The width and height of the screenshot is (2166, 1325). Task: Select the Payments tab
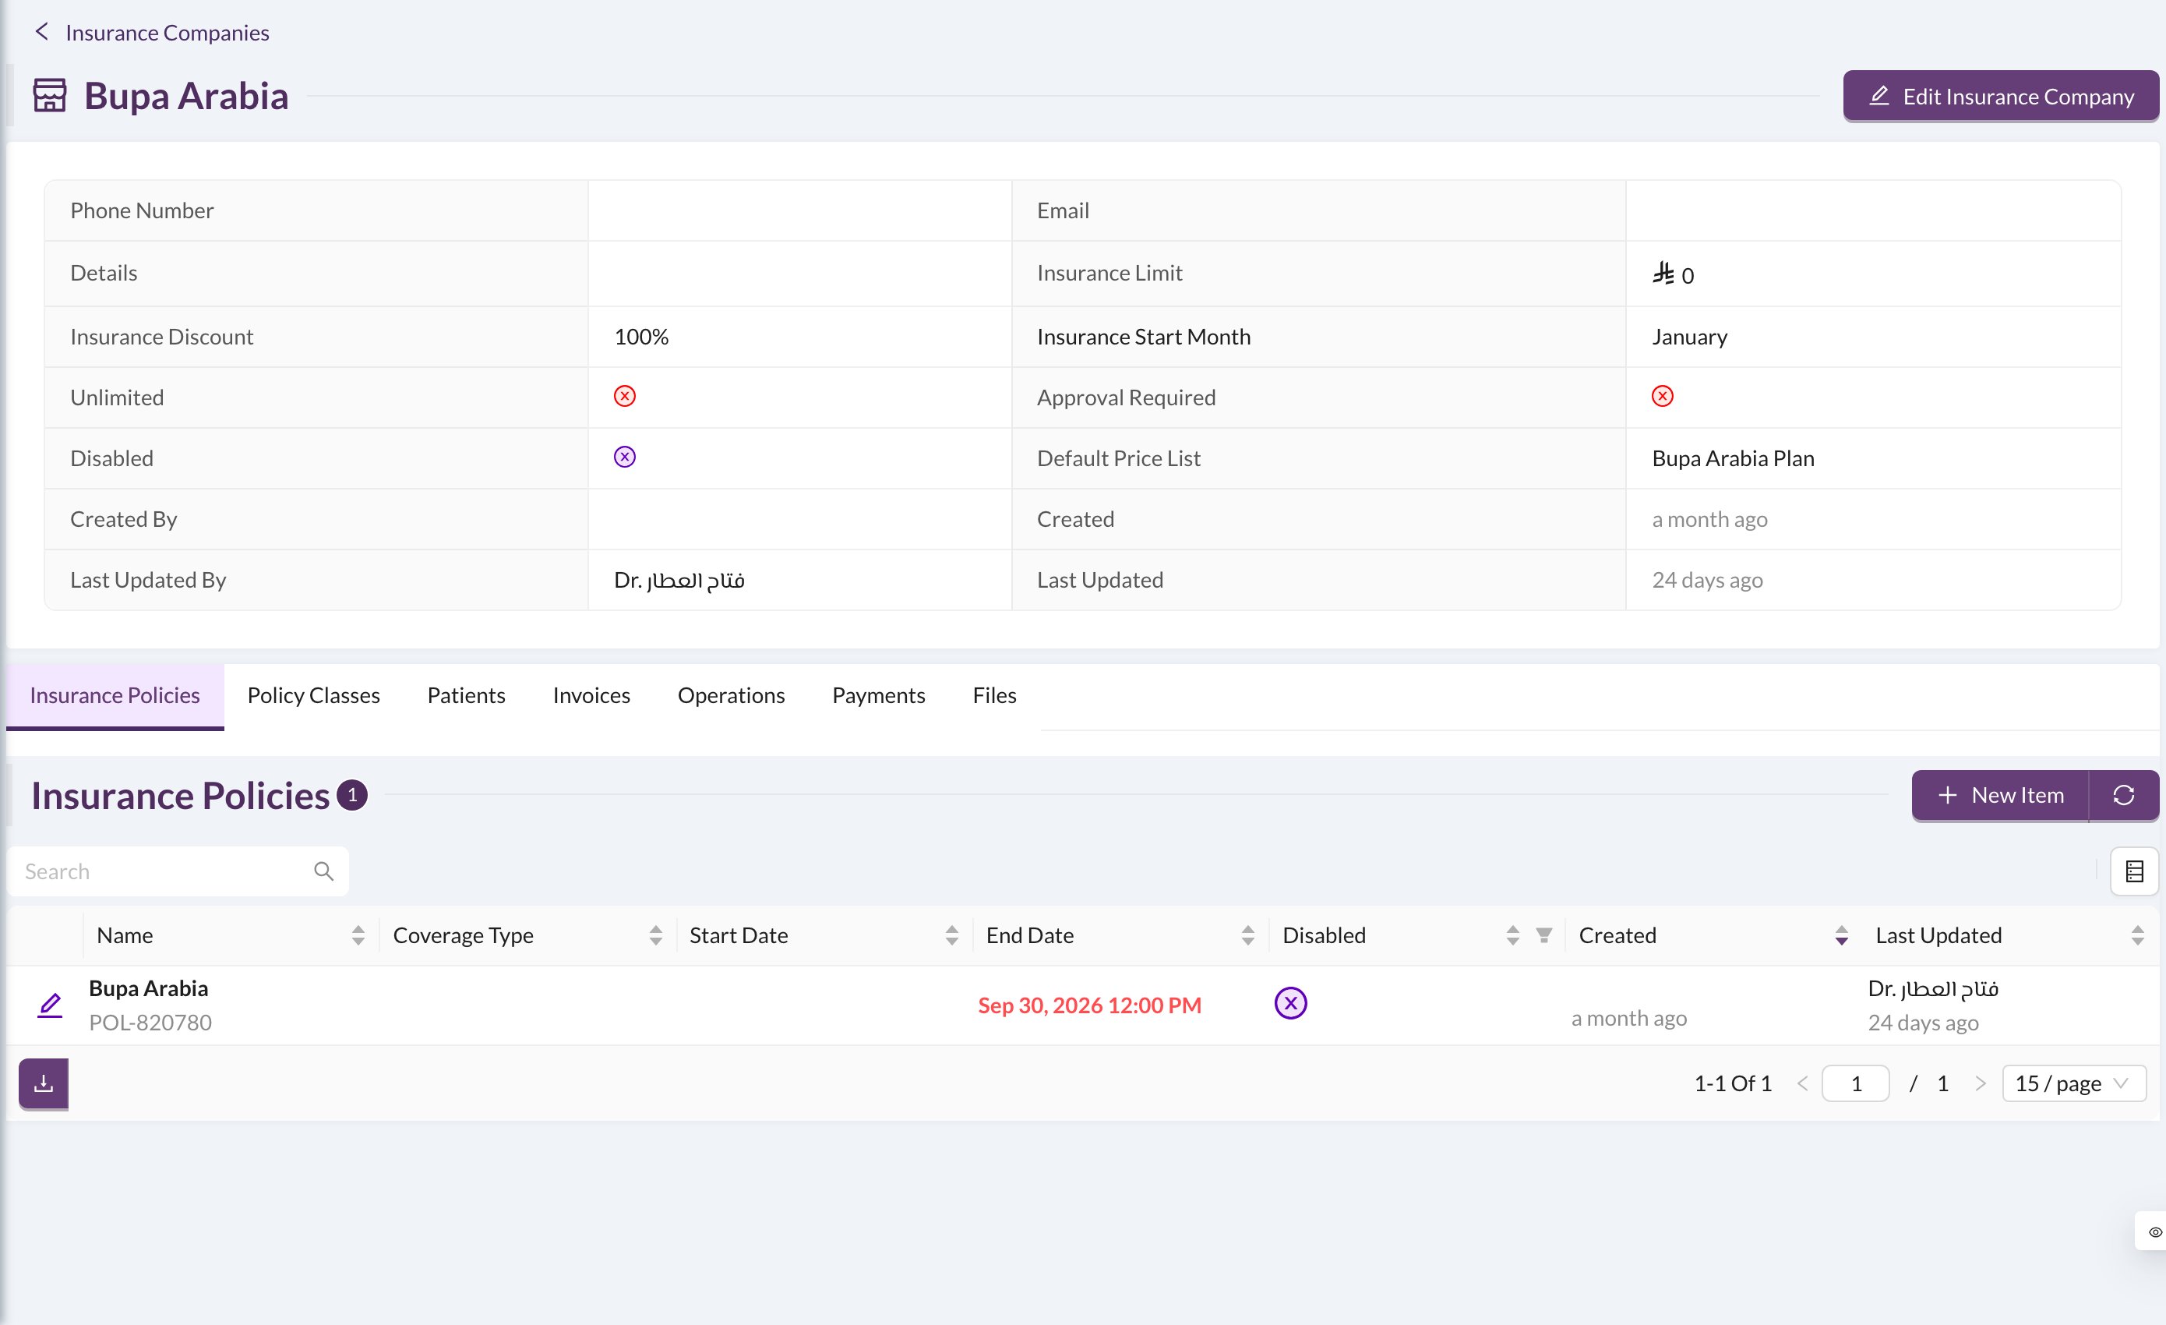click(x=878, y=695)
